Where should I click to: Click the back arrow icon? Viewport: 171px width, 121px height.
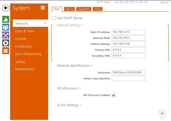point(6,8)
